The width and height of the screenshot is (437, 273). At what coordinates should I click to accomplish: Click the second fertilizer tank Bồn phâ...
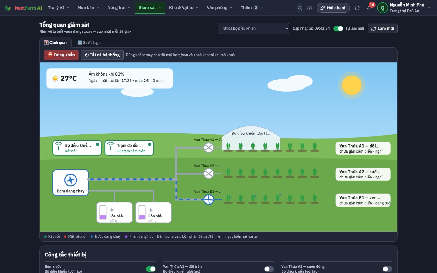[x=154, y=213]
